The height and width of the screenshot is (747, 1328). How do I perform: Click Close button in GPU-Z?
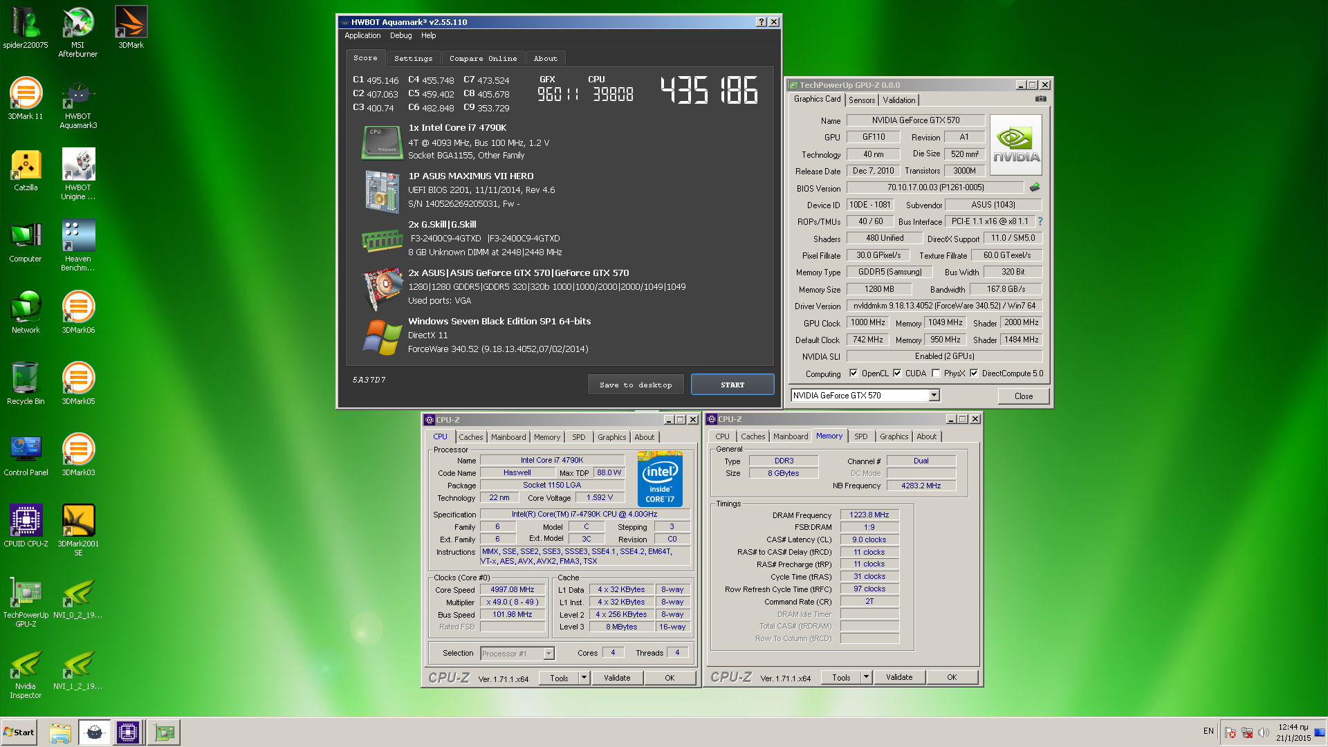pos(1024,396)
